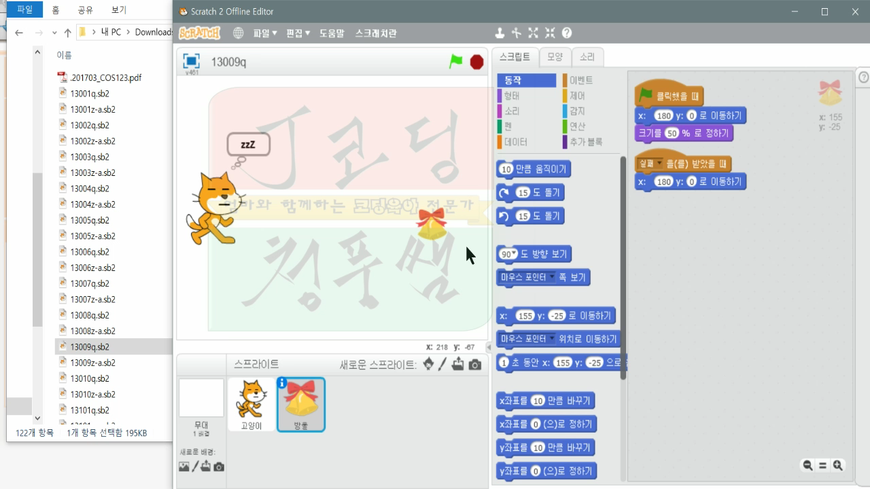Click the green flag to run the project
This screenshot has height=489, width=870.
click(x=455, y=60)
